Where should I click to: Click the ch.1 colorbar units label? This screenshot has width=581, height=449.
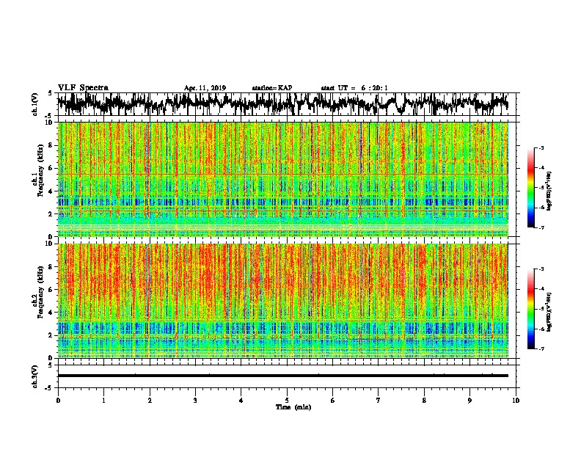tap(549, 191)
